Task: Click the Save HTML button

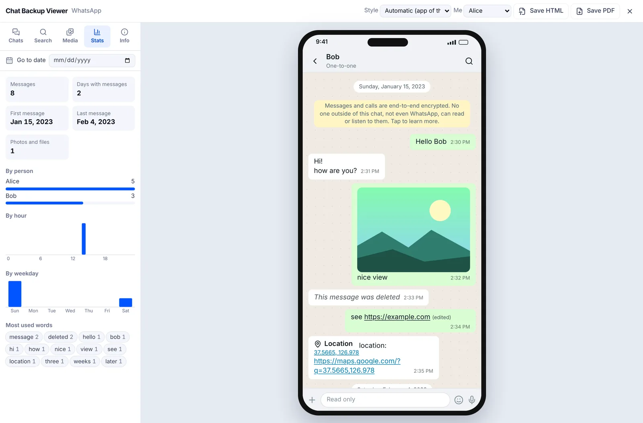Action: click(x=541, y=11)
